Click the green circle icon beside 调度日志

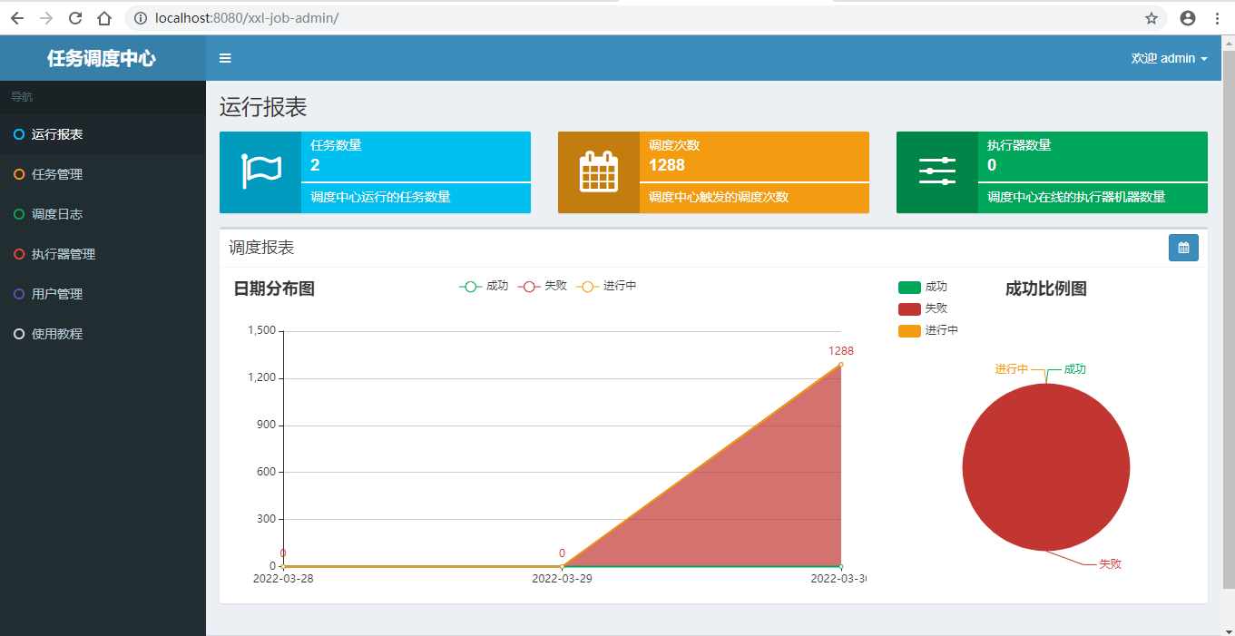(19, 214)
